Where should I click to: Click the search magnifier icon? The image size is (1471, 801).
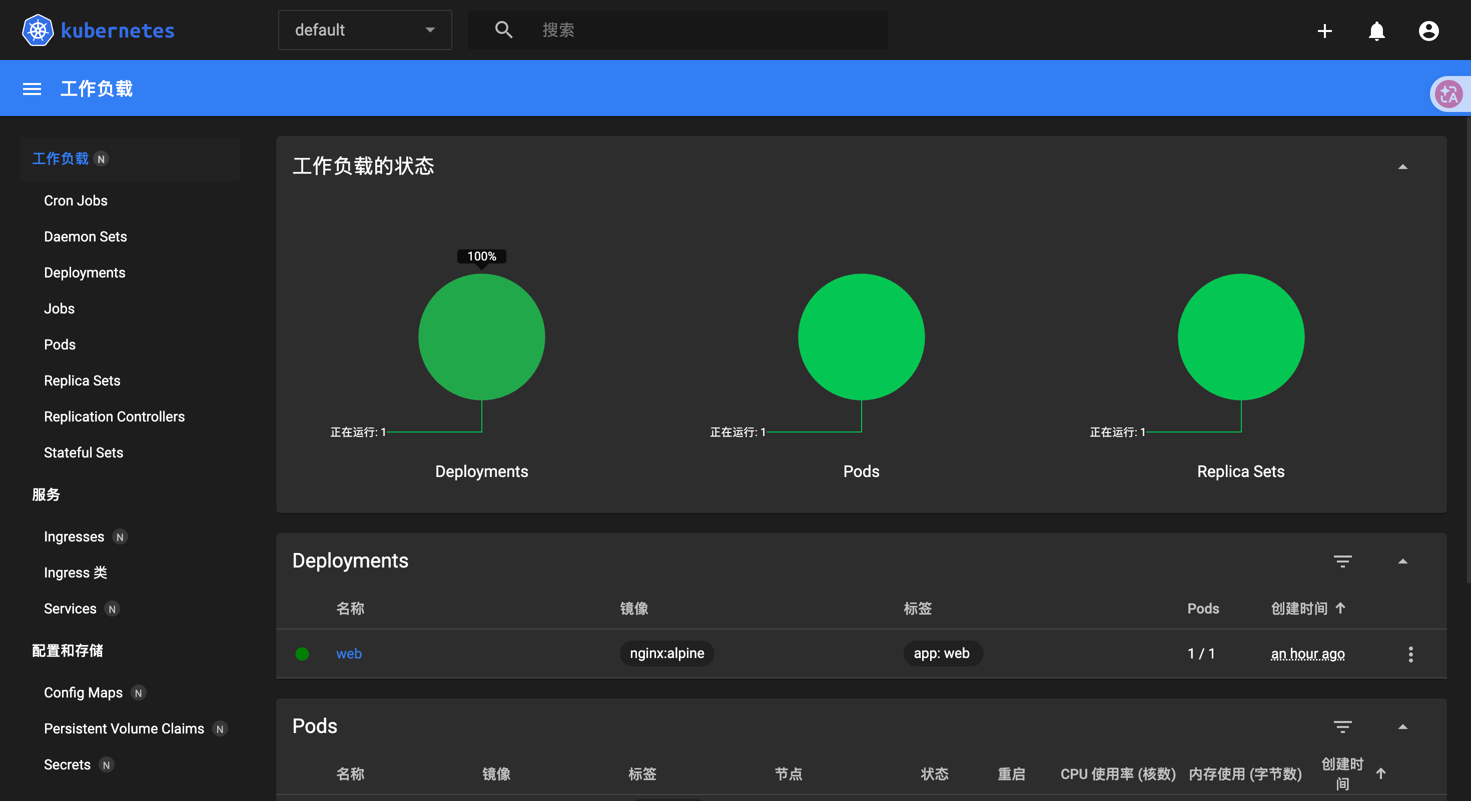pos(504,29)
